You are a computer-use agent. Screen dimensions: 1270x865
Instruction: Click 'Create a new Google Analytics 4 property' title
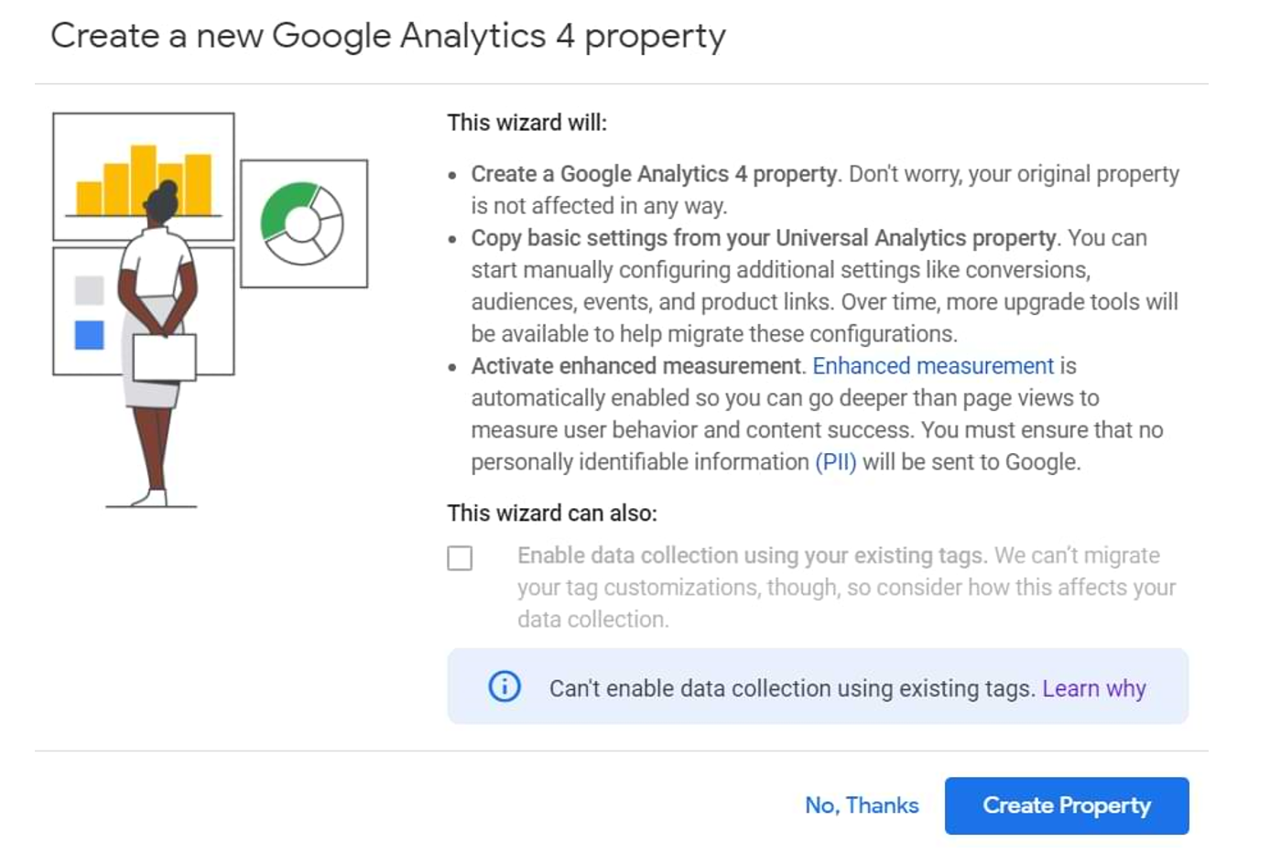[x=388, y=36]
